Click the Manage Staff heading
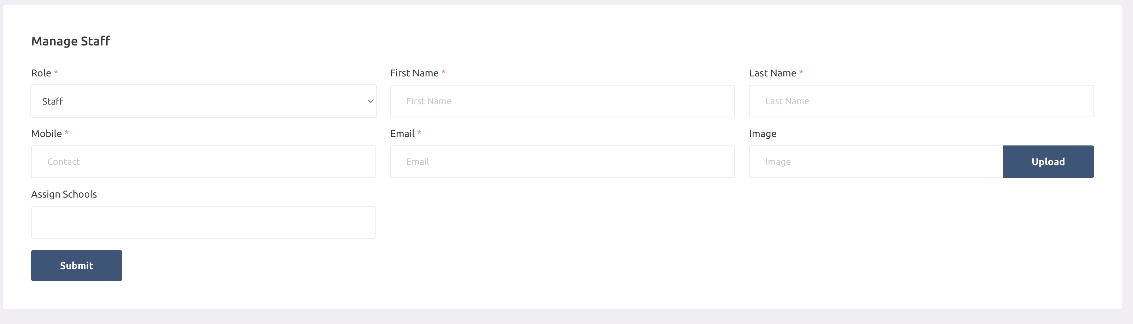Screen dimensions: 1133x324 pos(71,41)
